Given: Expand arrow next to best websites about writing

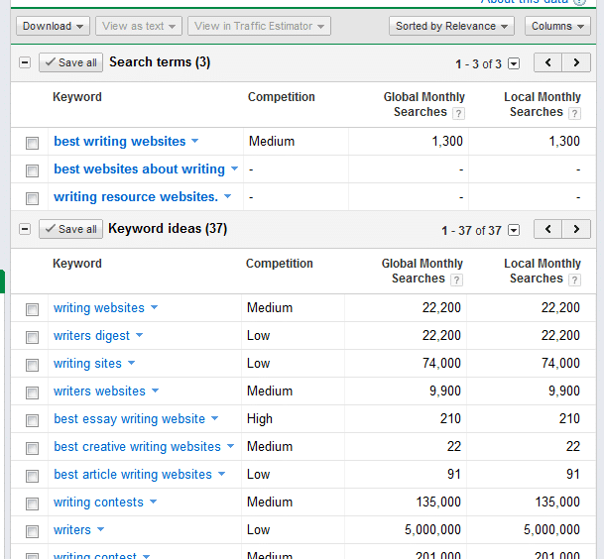Looking at the screenshot, I should point(234,168).
